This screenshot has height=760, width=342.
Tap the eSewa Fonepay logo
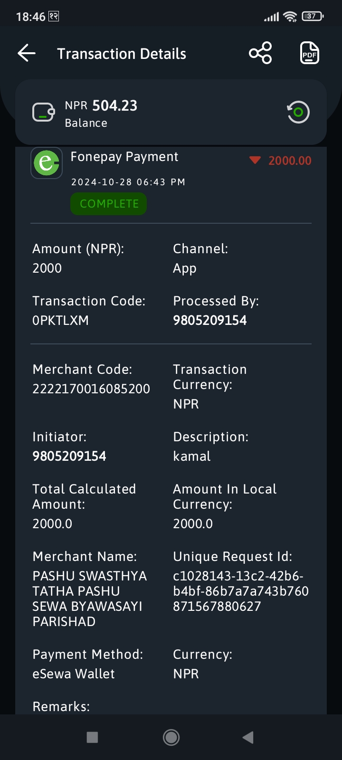(x=47, y=163)
